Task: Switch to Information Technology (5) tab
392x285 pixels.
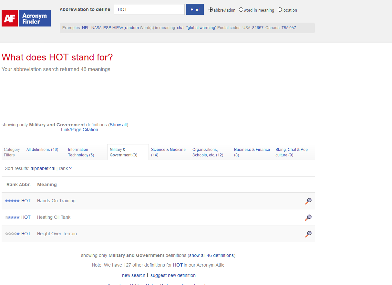Action: pos(81,152)
